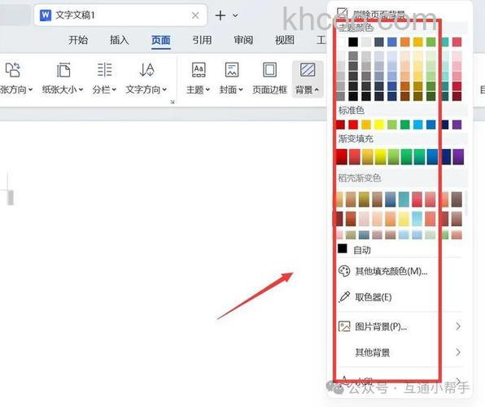Screen dimensions: 485x407
Task: Expand picture background submenu arrow
Action: (458, 326)
